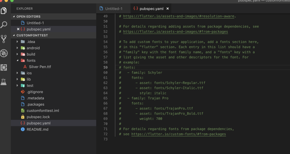Open README.md file
The width and height of the screenshot is (290, 154).
coord(54,129)
